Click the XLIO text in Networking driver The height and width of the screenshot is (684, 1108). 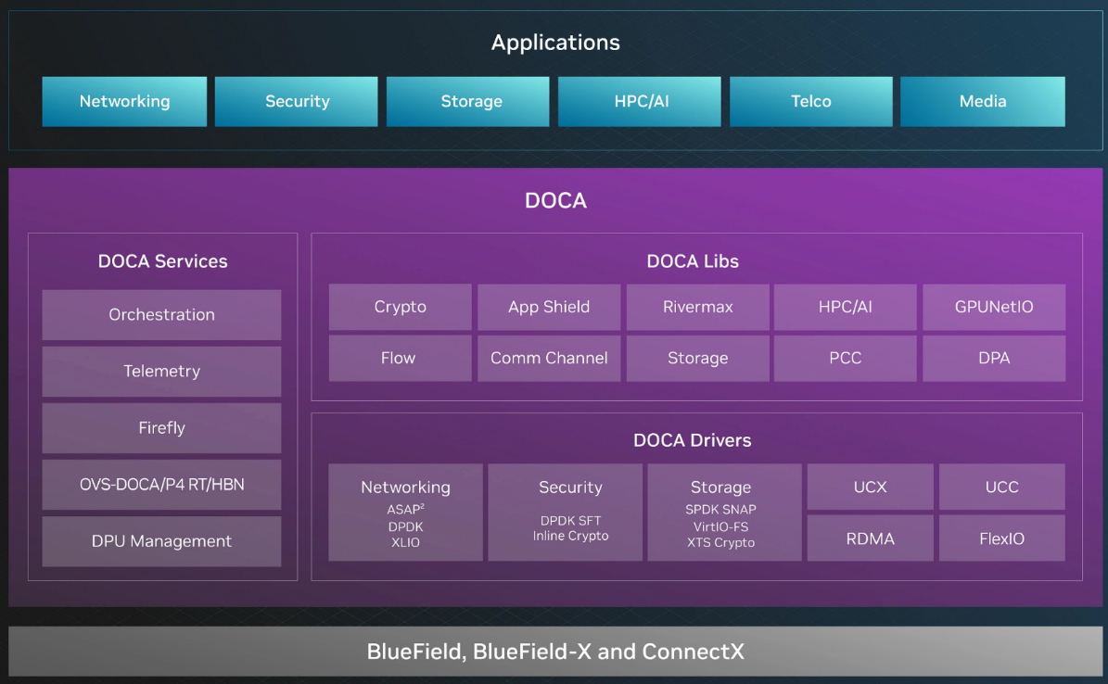[405, 543]
